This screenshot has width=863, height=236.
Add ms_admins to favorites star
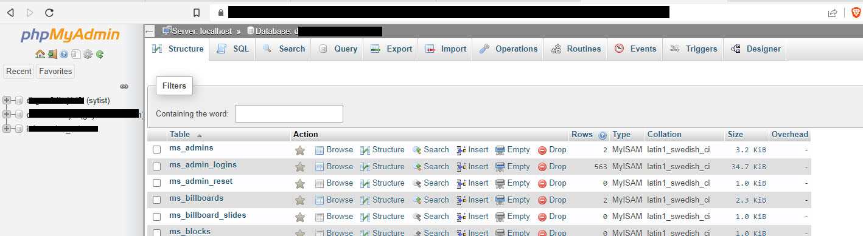point(299,150)
